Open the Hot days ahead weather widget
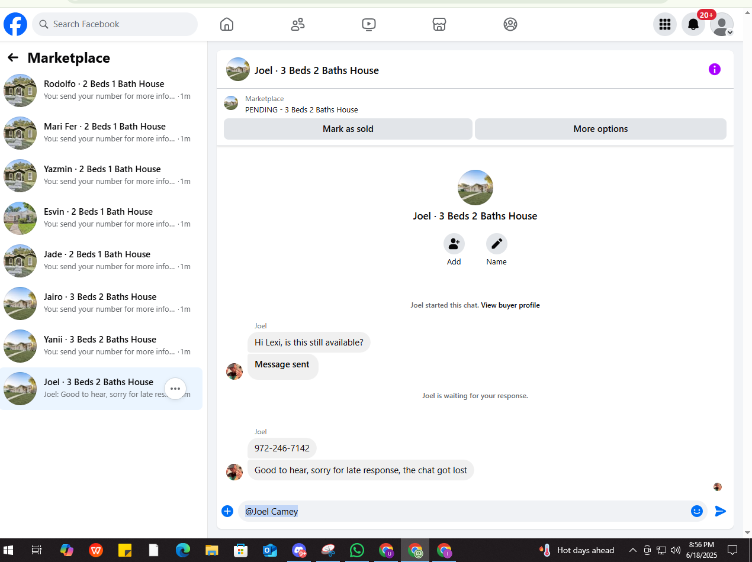The height and width of the screenshot is (562, 752). pos(577,550)
